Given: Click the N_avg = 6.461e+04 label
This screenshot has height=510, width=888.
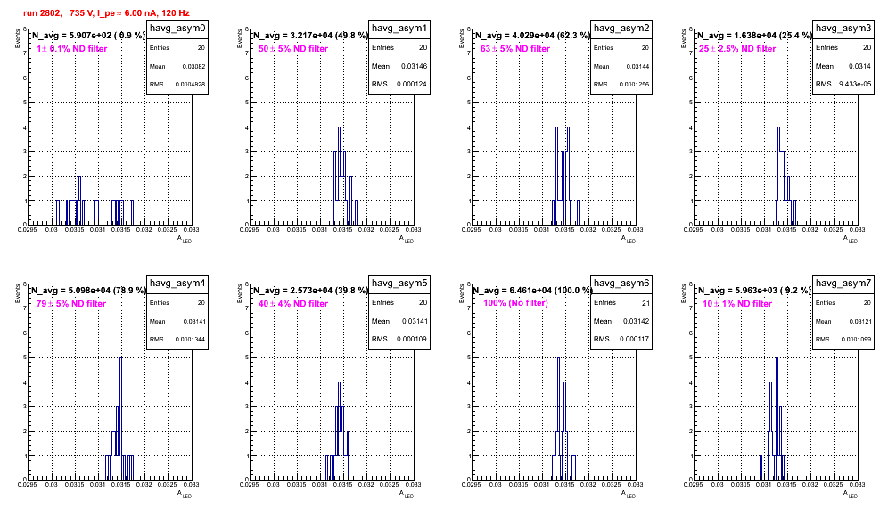Looking at the screenshot, I should click(532, 291).
